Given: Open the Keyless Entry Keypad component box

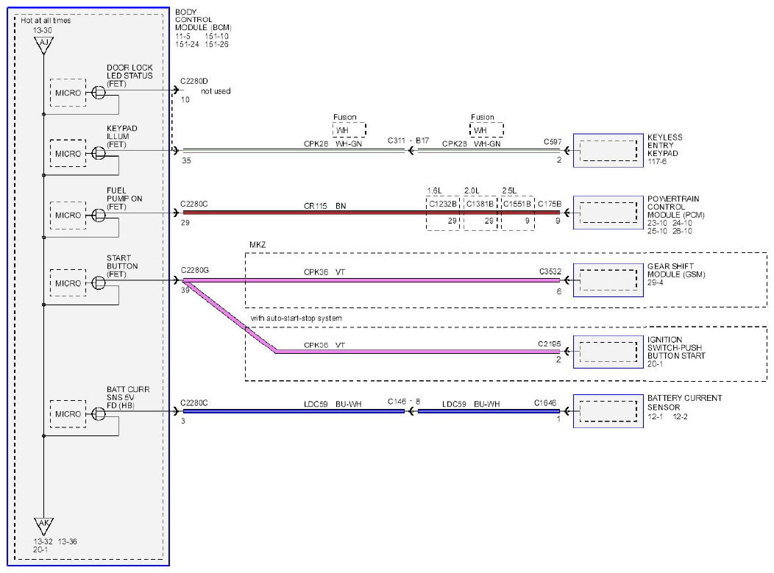Looking at the screenshot, I should click(608, 151).
